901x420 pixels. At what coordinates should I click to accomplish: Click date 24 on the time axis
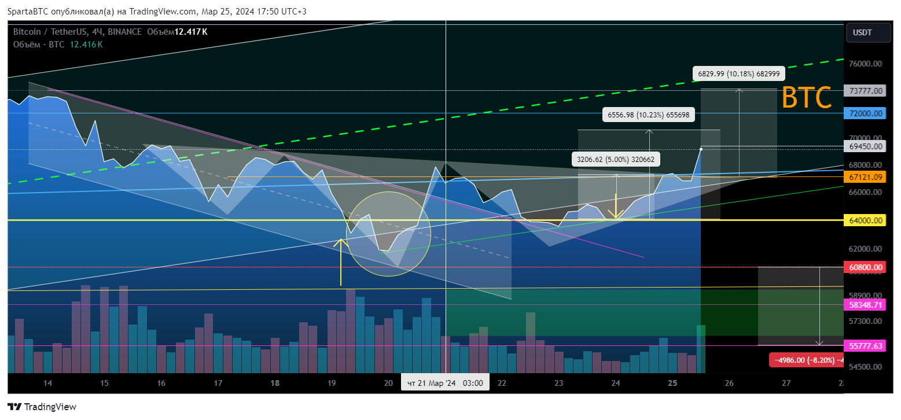pos(616,383)
